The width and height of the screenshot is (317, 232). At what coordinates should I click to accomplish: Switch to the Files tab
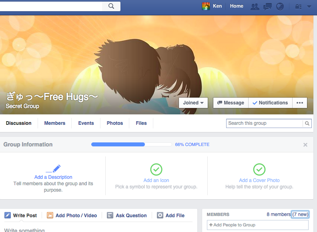pyautogui.click(x=141, y=123)
